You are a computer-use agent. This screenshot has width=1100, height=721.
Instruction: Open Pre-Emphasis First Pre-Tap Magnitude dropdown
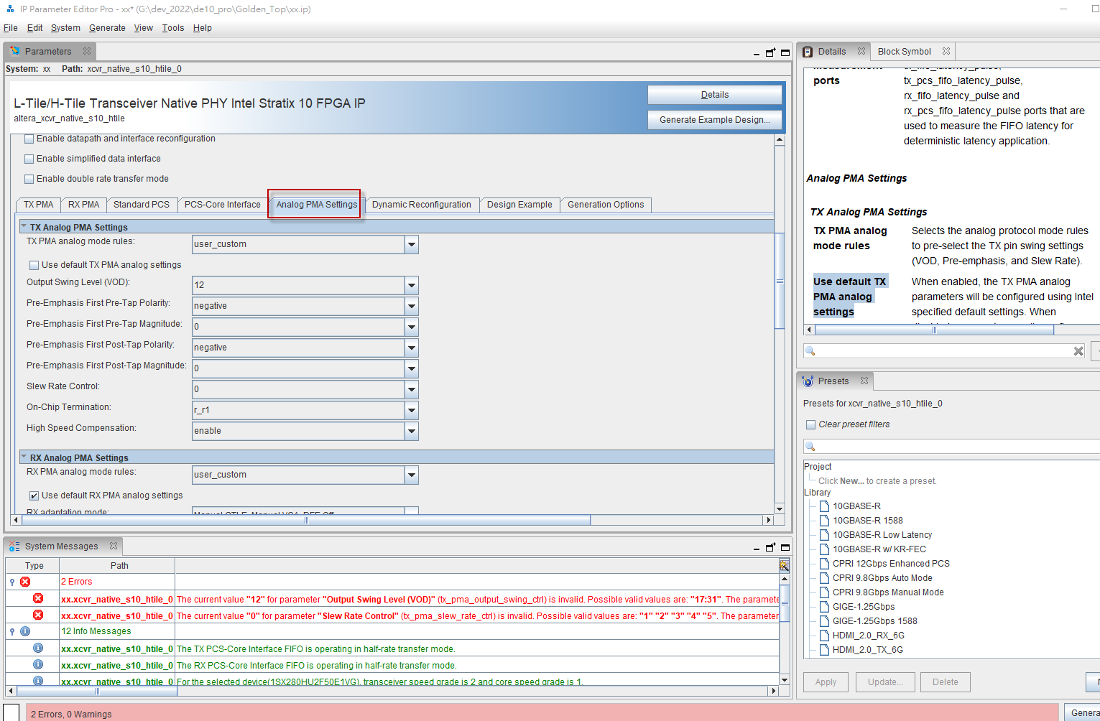click(x=412, y=327)
